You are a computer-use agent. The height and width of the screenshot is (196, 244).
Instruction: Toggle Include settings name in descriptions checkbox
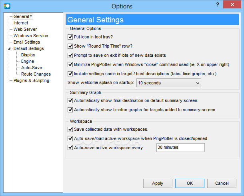[70, 74]
